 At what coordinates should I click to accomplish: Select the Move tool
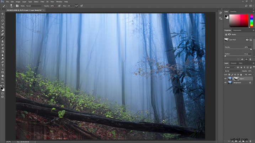click(2, 14)
